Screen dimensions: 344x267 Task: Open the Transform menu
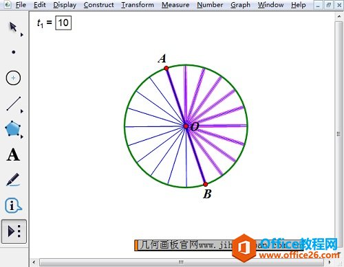coord(138,5)
